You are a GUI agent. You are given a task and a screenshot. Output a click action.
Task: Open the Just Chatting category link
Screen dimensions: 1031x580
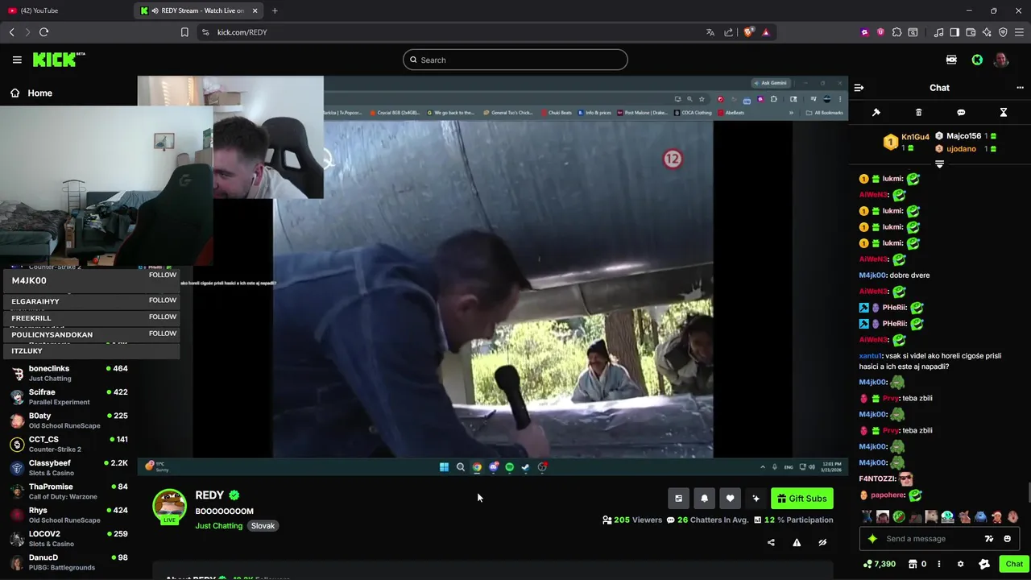[218, 526]
